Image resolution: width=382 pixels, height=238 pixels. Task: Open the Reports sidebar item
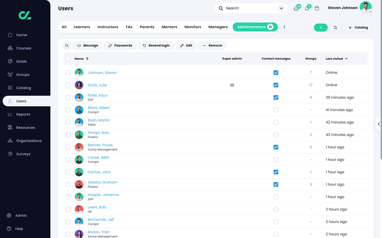click(23, 114)
